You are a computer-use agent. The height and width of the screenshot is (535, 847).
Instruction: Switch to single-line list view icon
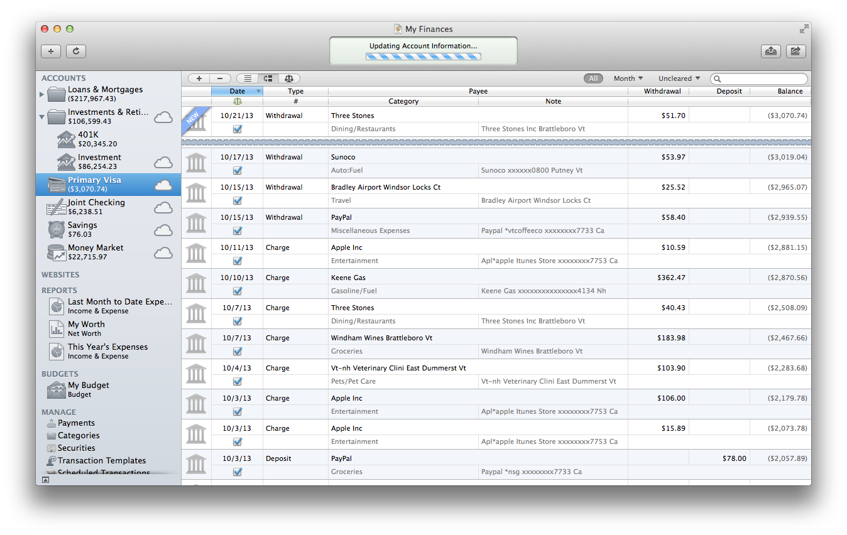[x=248, y=78]
